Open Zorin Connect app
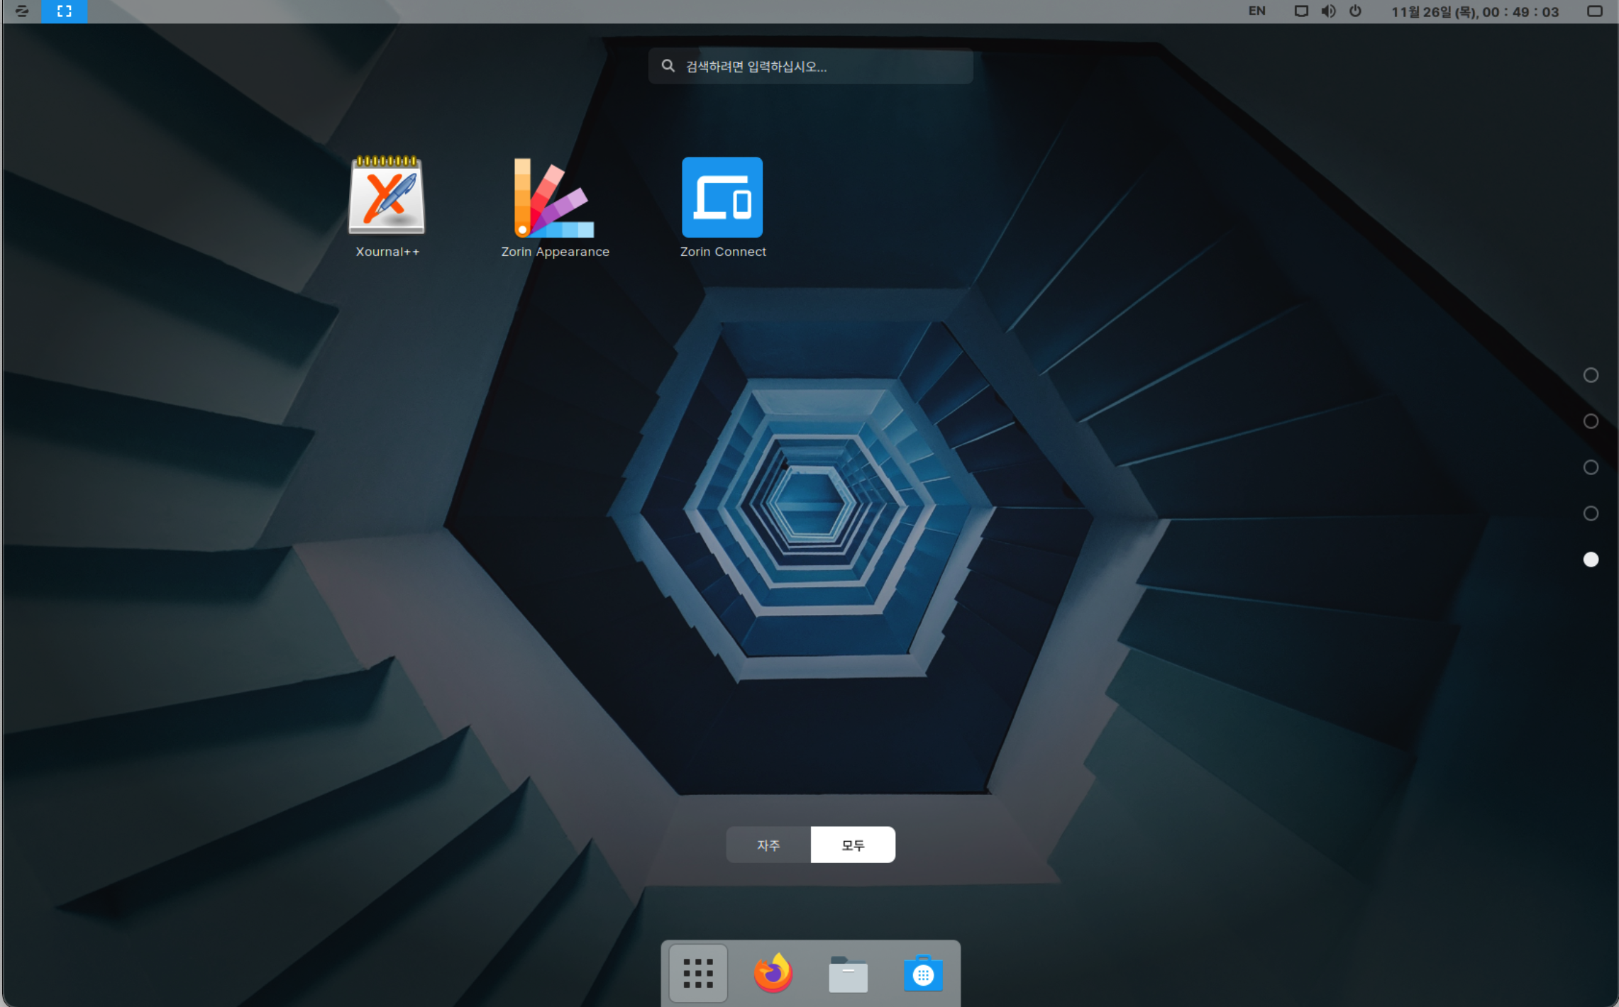The width and height of the screenshot is (1619, 1007). click(722, 206)
